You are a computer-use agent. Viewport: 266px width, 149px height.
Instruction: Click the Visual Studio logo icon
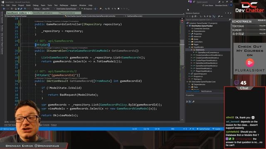tap(2, 2)
